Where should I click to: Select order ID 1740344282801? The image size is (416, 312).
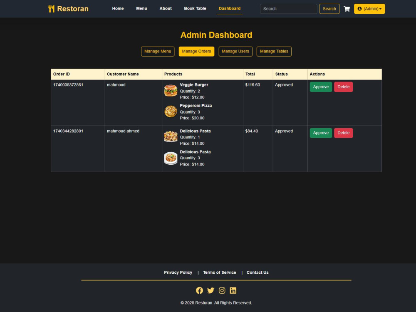tap(68, 131)
